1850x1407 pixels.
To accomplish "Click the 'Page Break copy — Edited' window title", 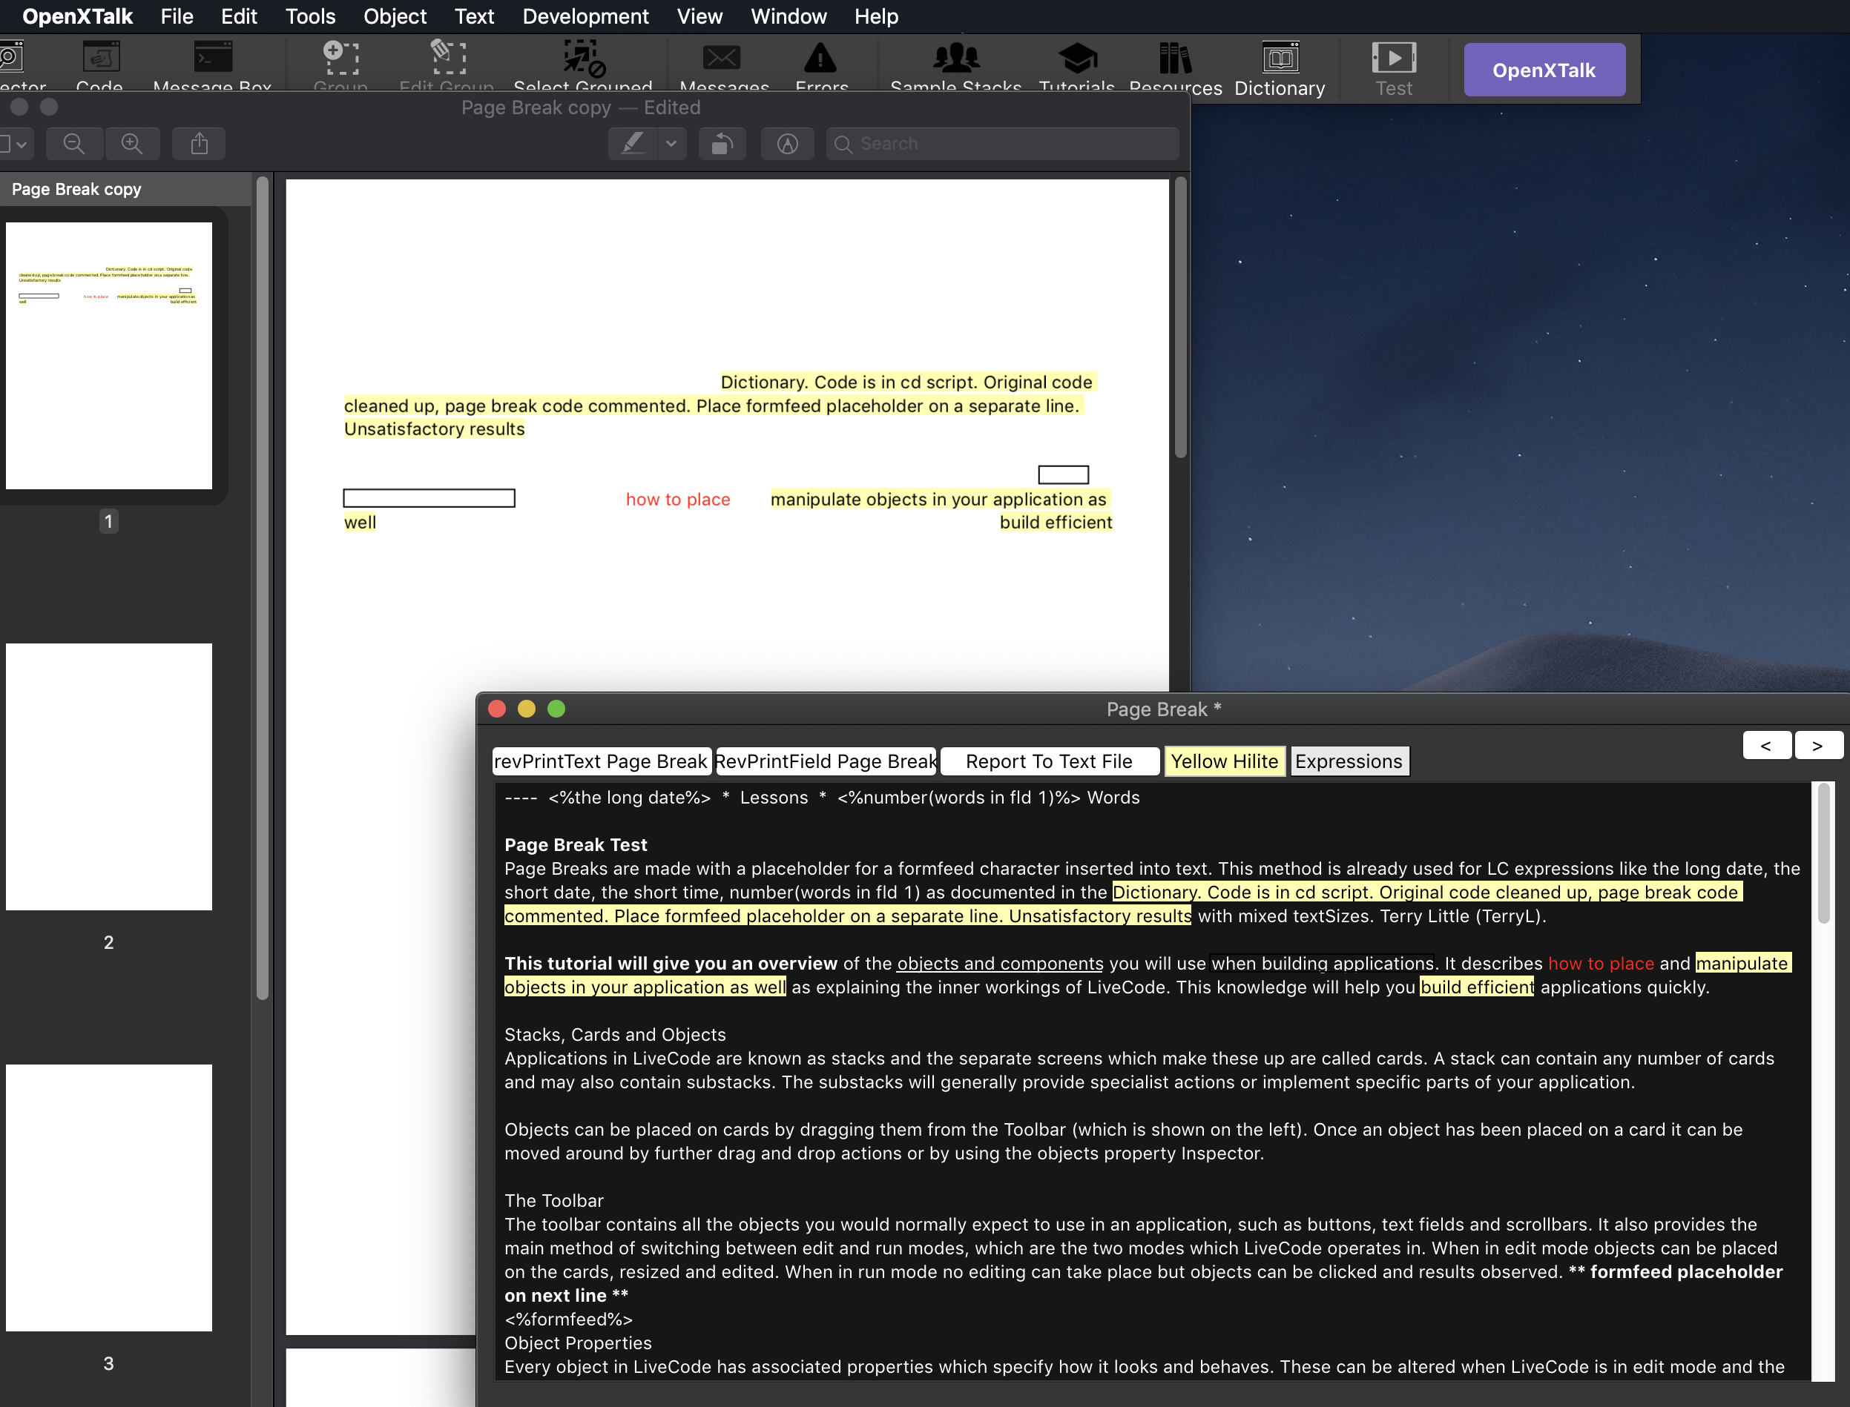I will pyautogui.click(x=581, y=107).
